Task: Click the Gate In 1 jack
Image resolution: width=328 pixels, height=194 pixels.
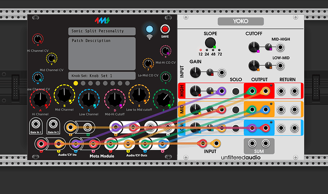Action: pyautogui.click(x=36, y=124)
